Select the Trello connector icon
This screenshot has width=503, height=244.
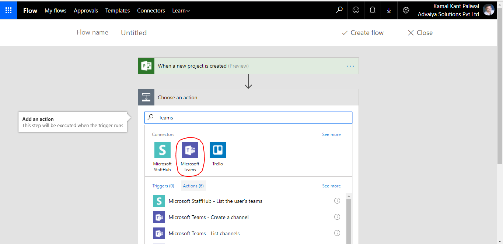(x=218, y=150)
